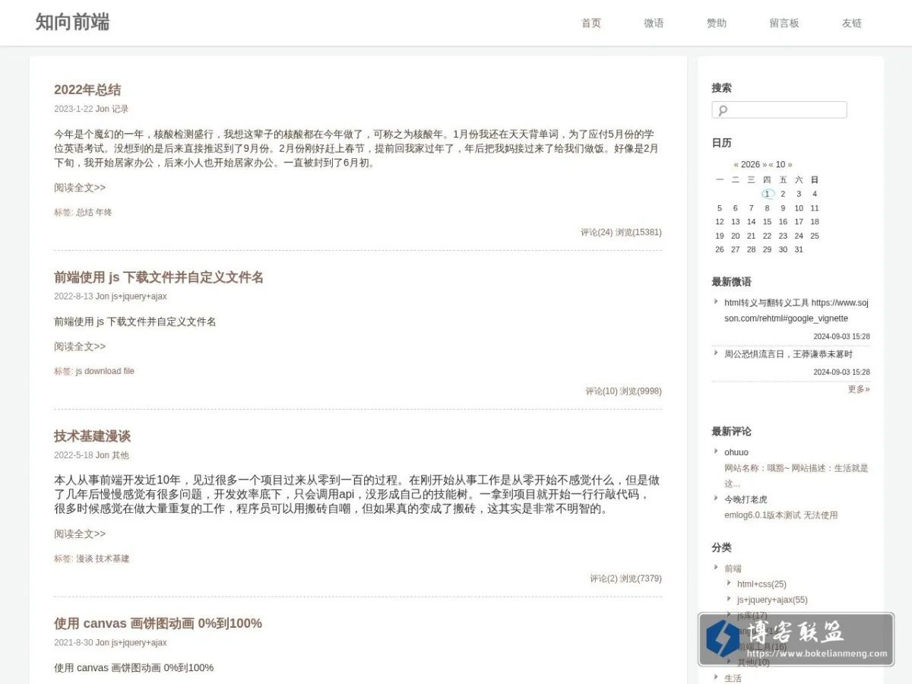Click the 更多» link under 最新微语
912x684 pixels.
click(x=859, y=389)
